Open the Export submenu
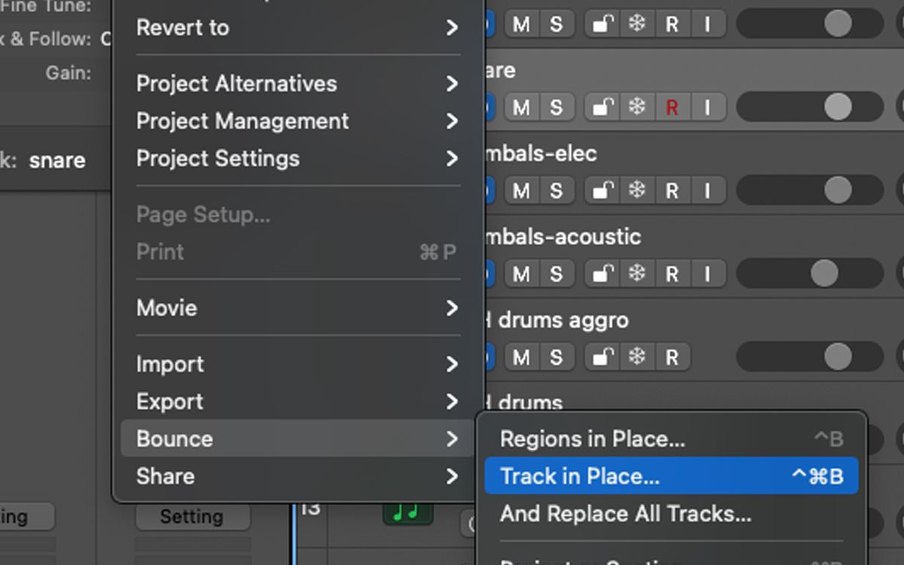This screenshot has height=565, width=904. tap(169, 402)
